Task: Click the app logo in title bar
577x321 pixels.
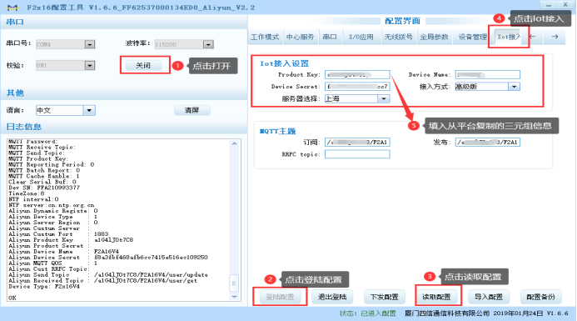Action: tap(12, 8)
